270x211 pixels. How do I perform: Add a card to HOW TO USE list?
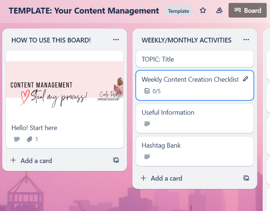pyautogui.click(x=31, y=160)
